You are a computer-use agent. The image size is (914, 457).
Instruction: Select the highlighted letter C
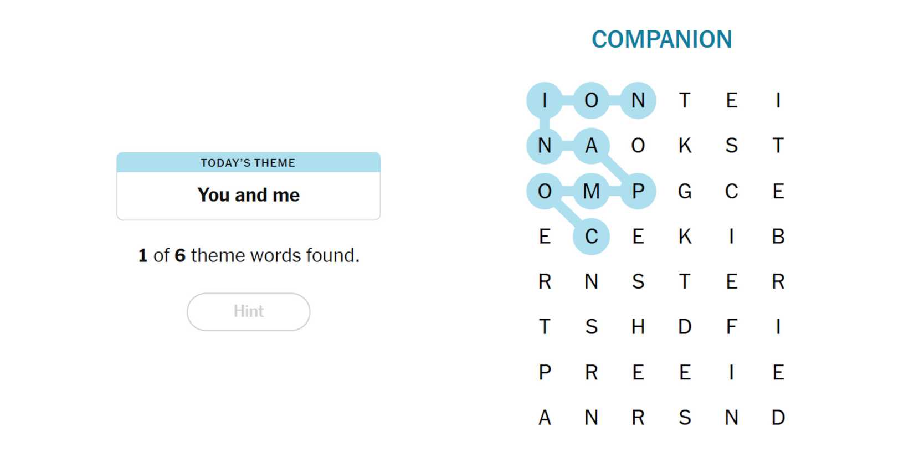591,237
